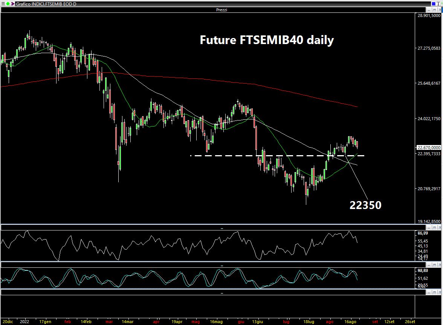Maximize the empty bottom panel
Screen dimensions: 443x325
pyautogui.click(x=435, y=292)
